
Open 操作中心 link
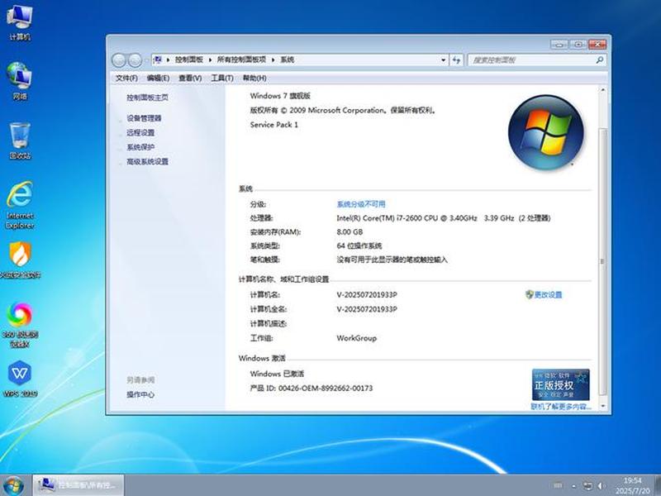[x=140, y=394]
